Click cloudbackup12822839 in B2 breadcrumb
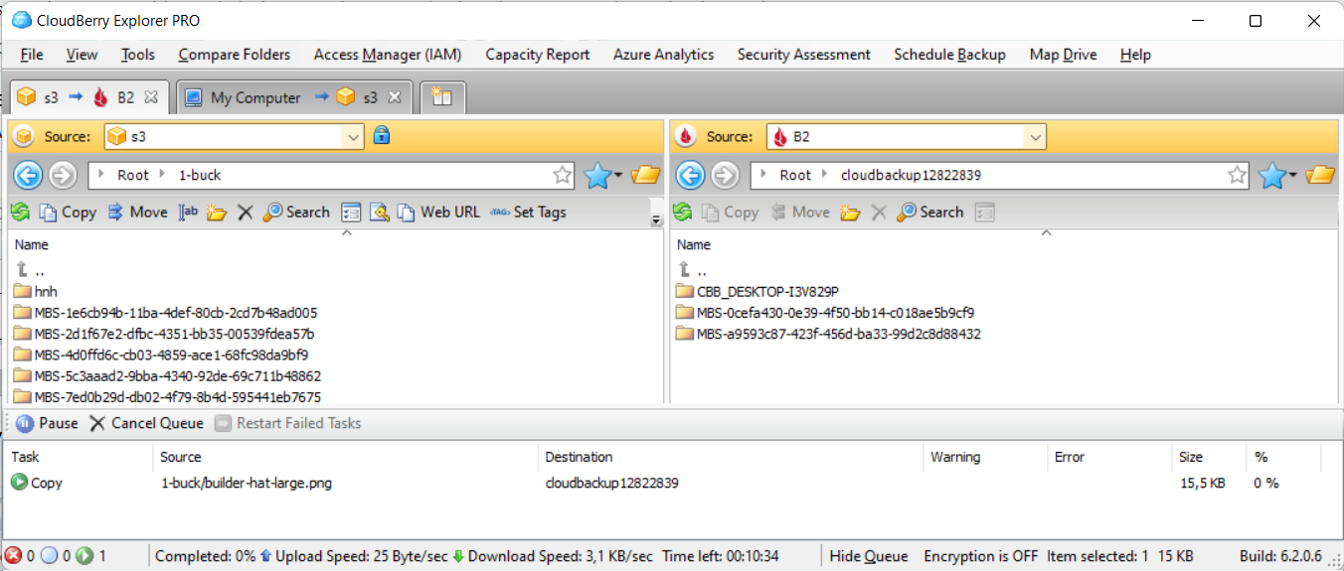 911,175
